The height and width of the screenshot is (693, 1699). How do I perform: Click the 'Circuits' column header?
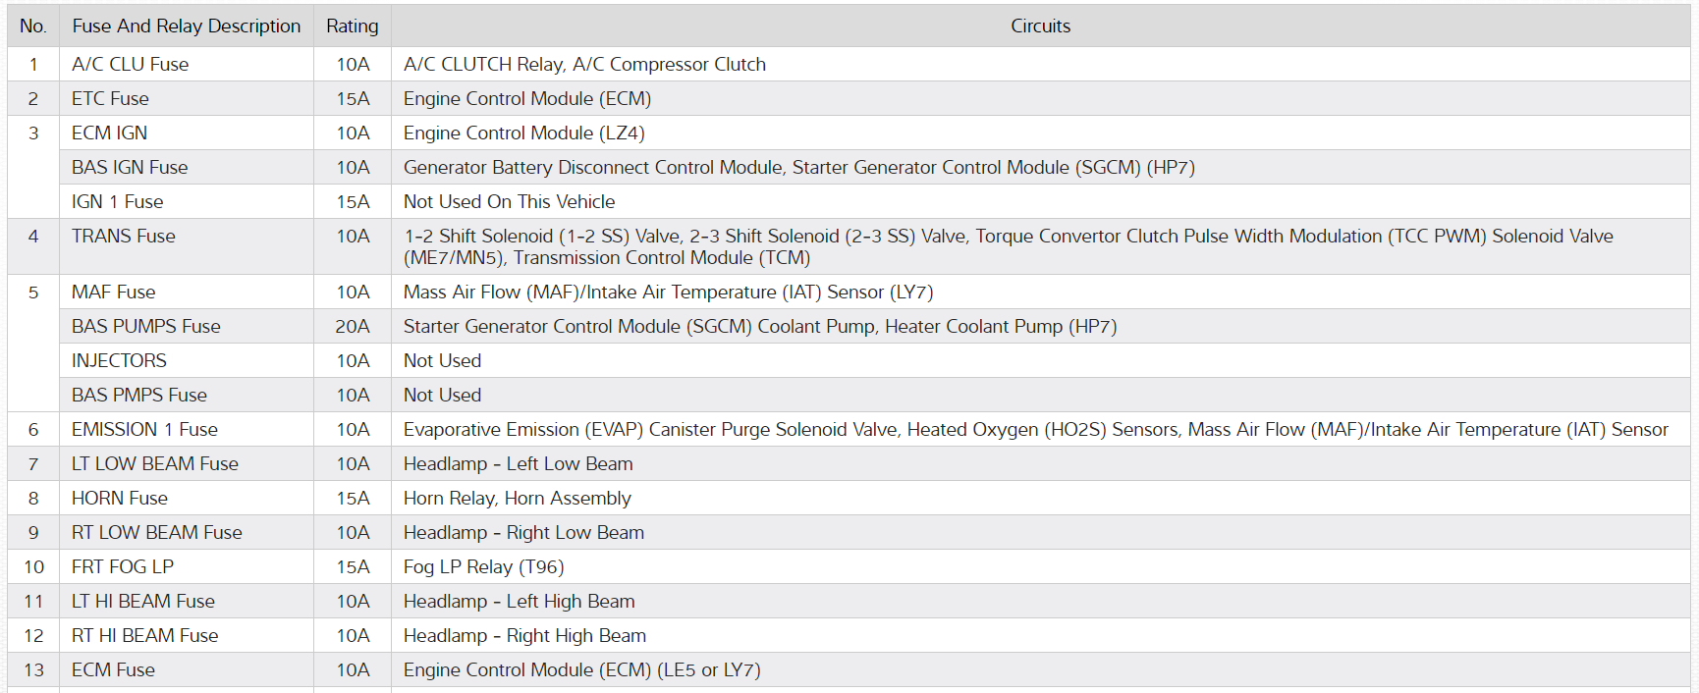click(x=1040, y=27)
